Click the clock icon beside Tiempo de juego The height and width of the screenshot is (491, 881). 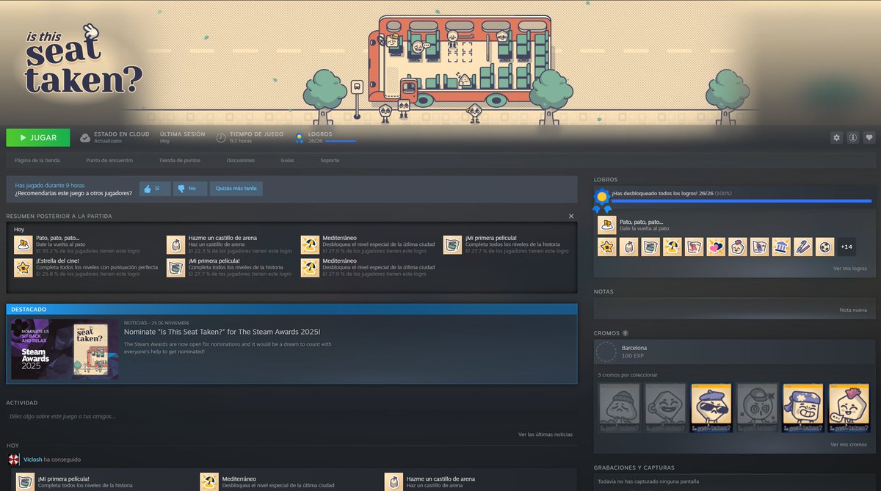[x=221, y=137]
